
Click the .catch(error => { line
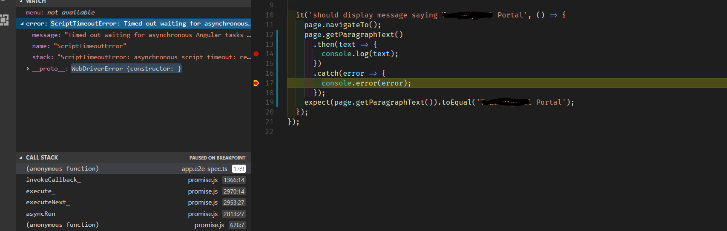coord(349,73)
